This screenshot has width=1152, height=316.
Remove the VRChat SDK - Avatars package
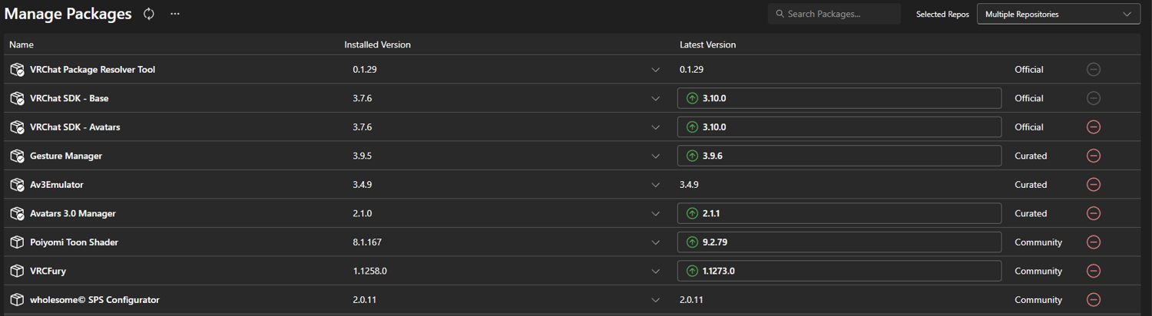[x=1094, y=127]
